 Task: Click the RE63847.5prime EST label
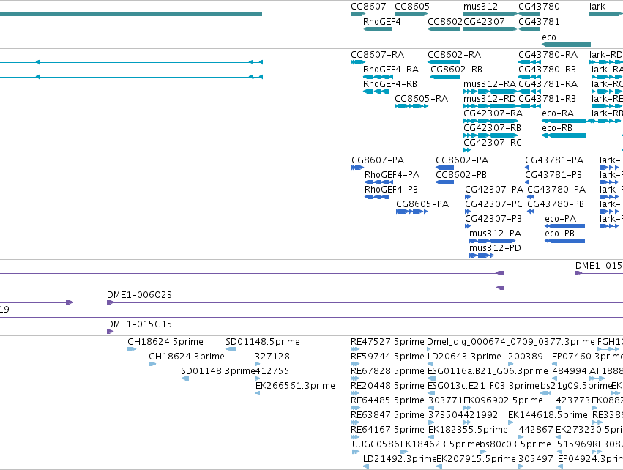[x=387, y=415]
